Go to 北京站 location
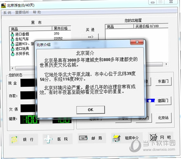The height and width of the screenshot is (159, 181). 163,118
